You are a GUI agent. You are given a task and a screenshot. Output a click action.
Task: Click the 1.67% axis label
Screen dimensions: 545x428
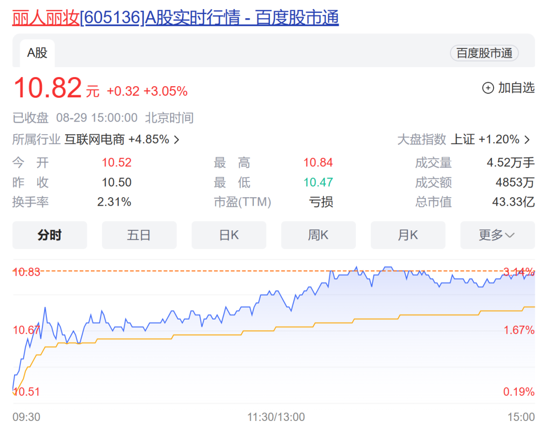[519, 330]
